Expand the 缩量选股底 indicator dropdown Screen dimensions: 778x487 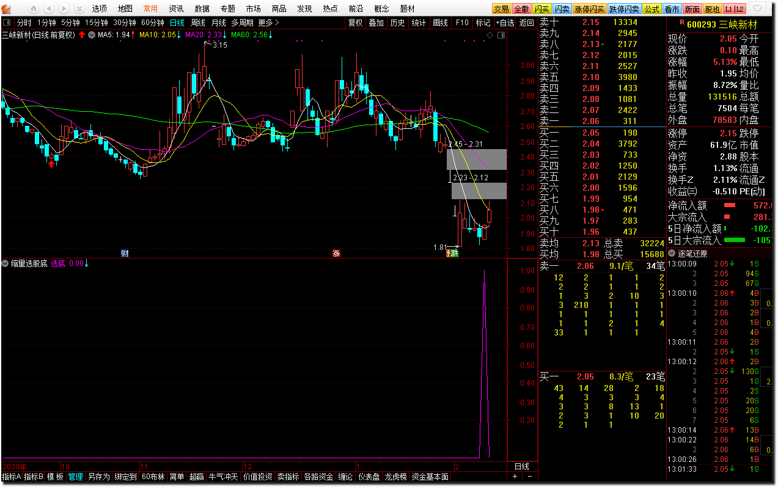pyautogui.click(x=6, y=263)
